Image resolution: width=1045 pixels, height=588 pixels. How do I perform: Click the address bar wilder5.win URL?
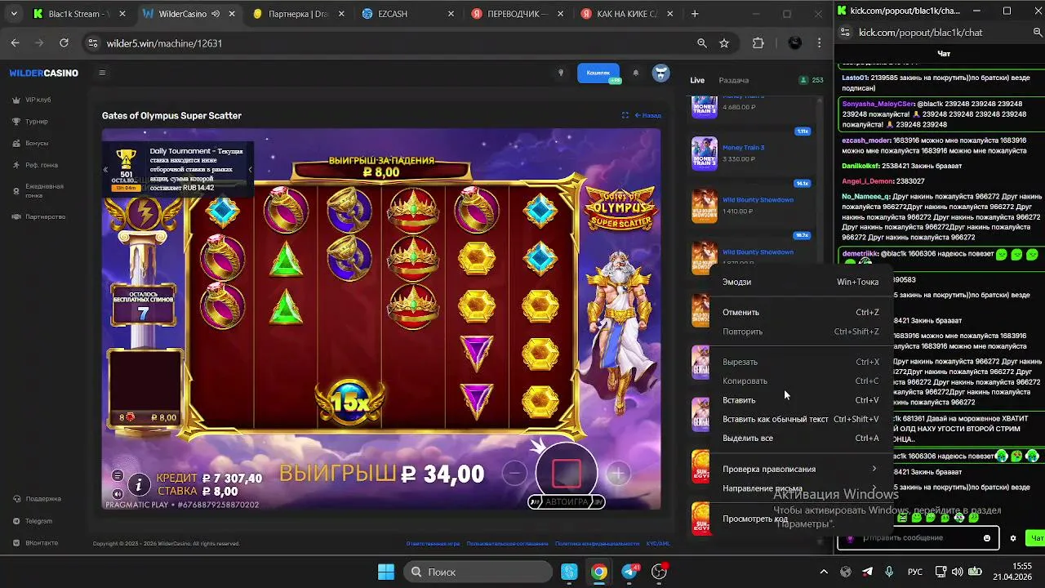point(164,43)
